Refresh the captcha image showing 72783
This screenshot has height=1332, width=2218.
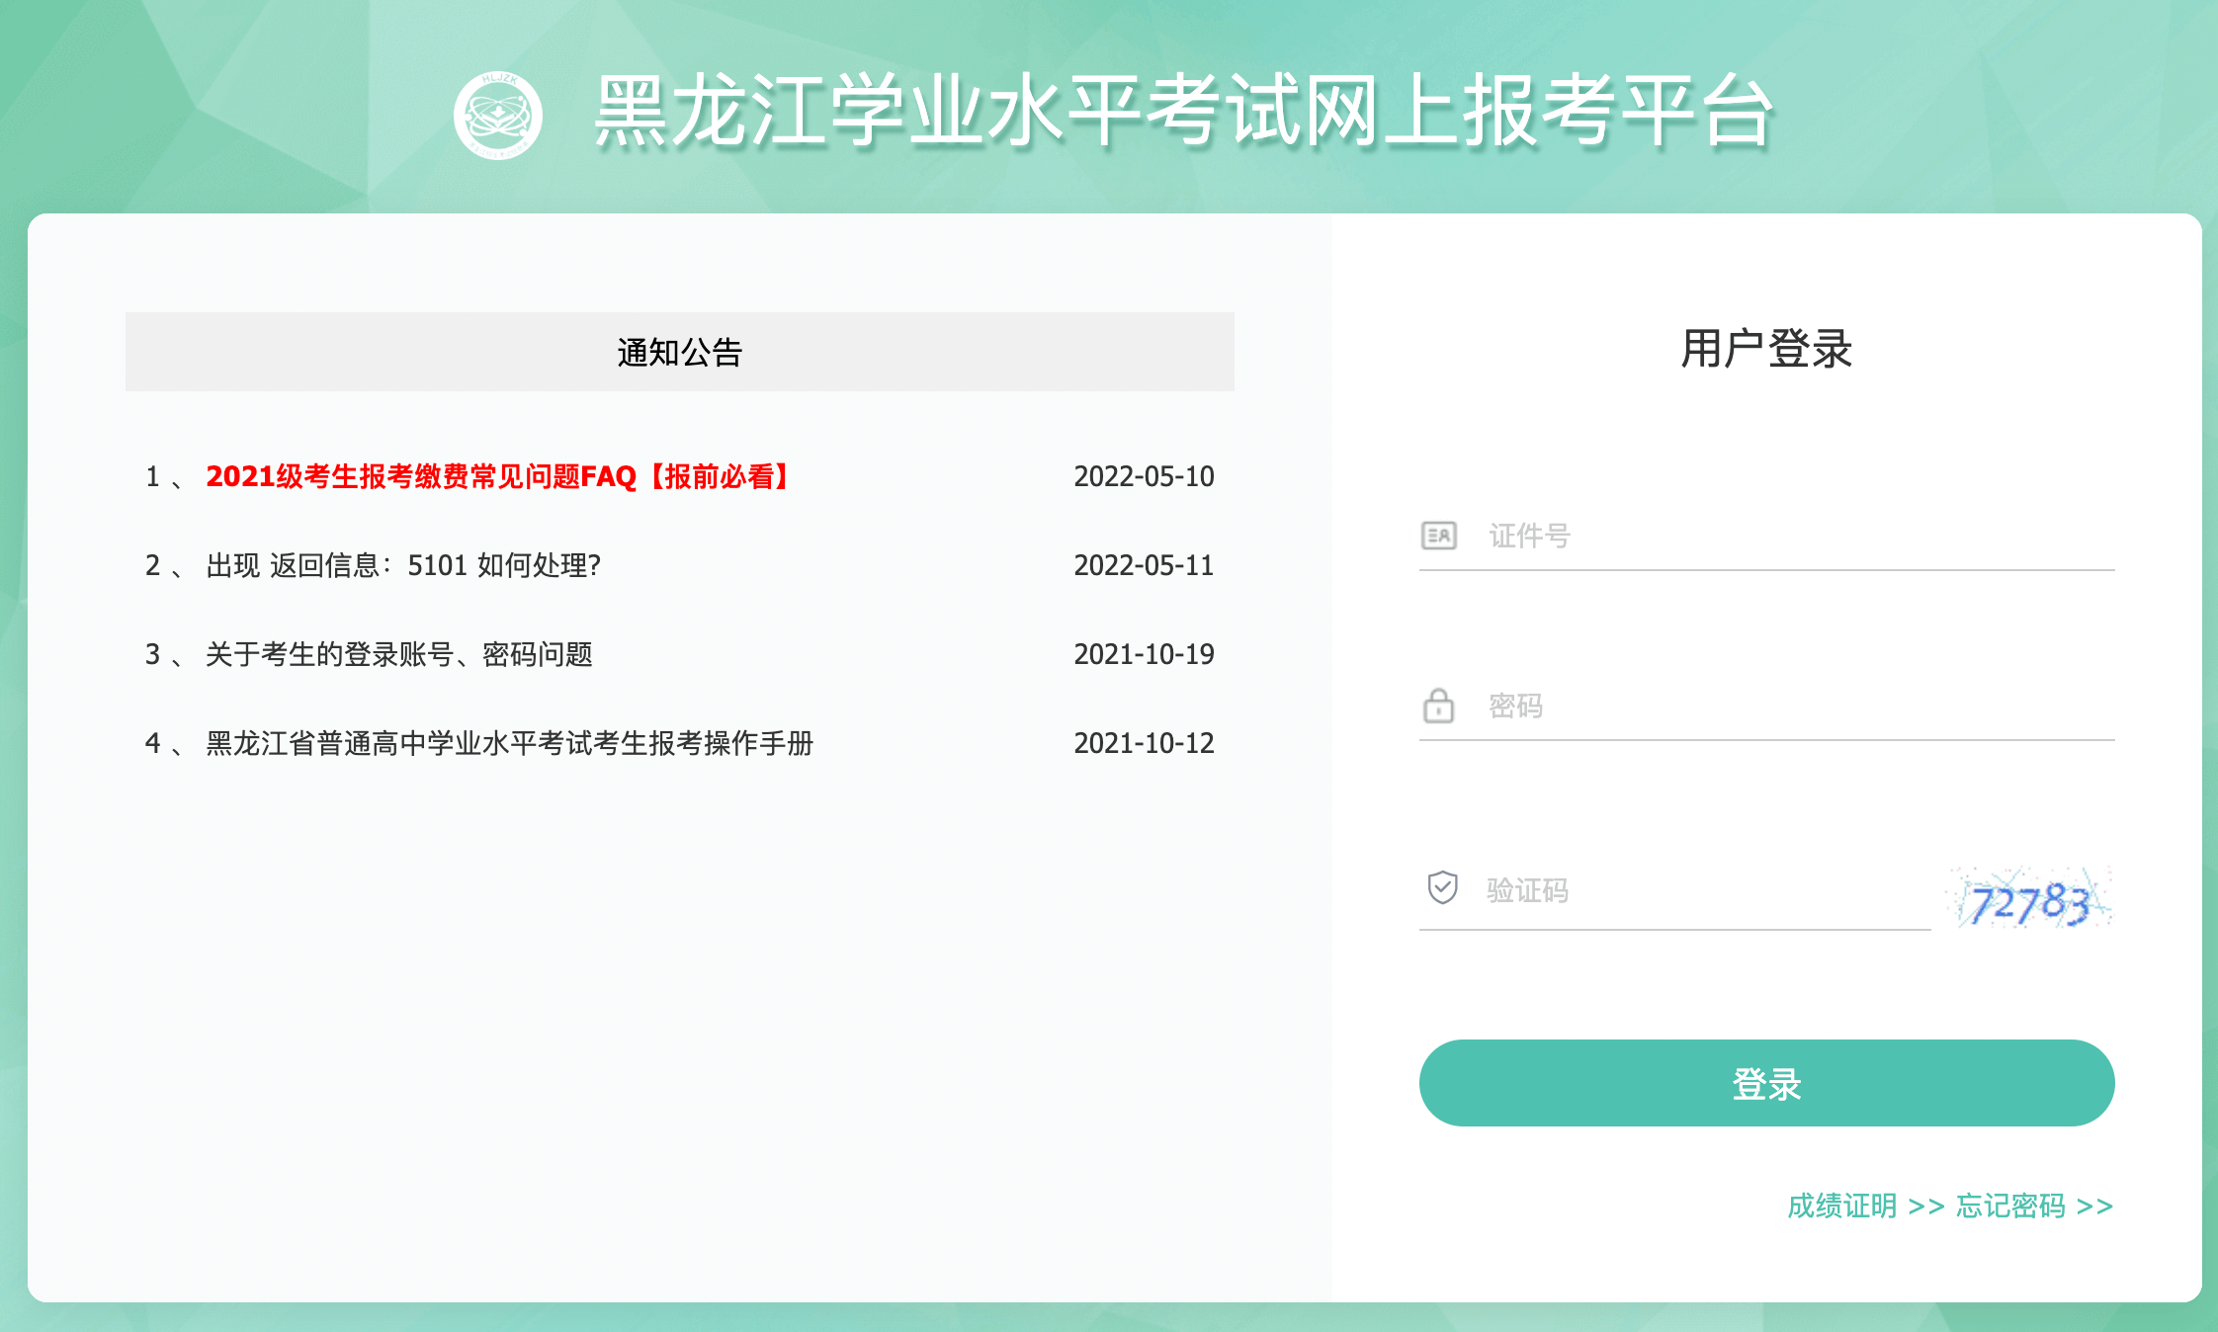(x=2029, y=899)
